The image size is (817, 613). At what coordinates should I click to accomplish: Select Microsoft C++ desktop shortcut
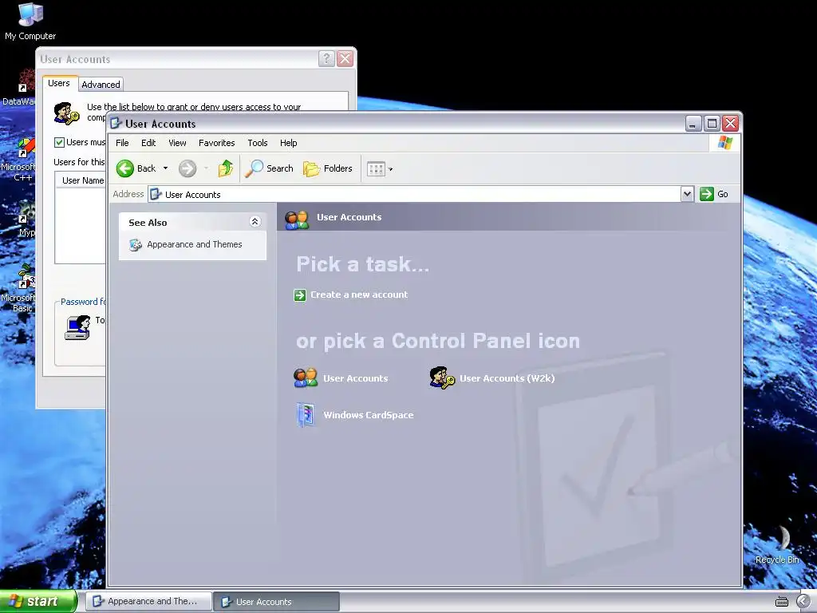coord(19,160)
